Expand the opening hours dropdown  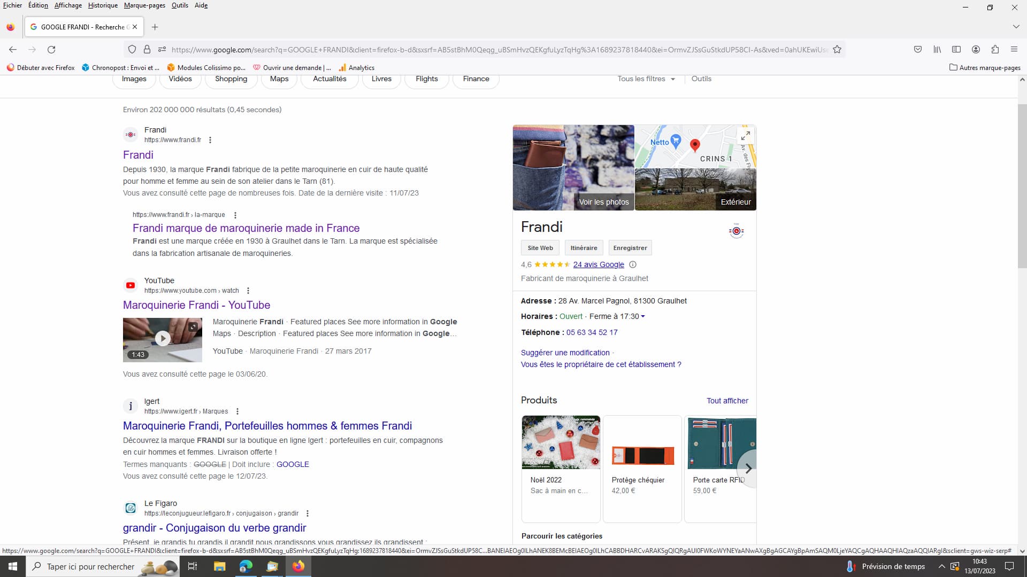pos(643,316)
